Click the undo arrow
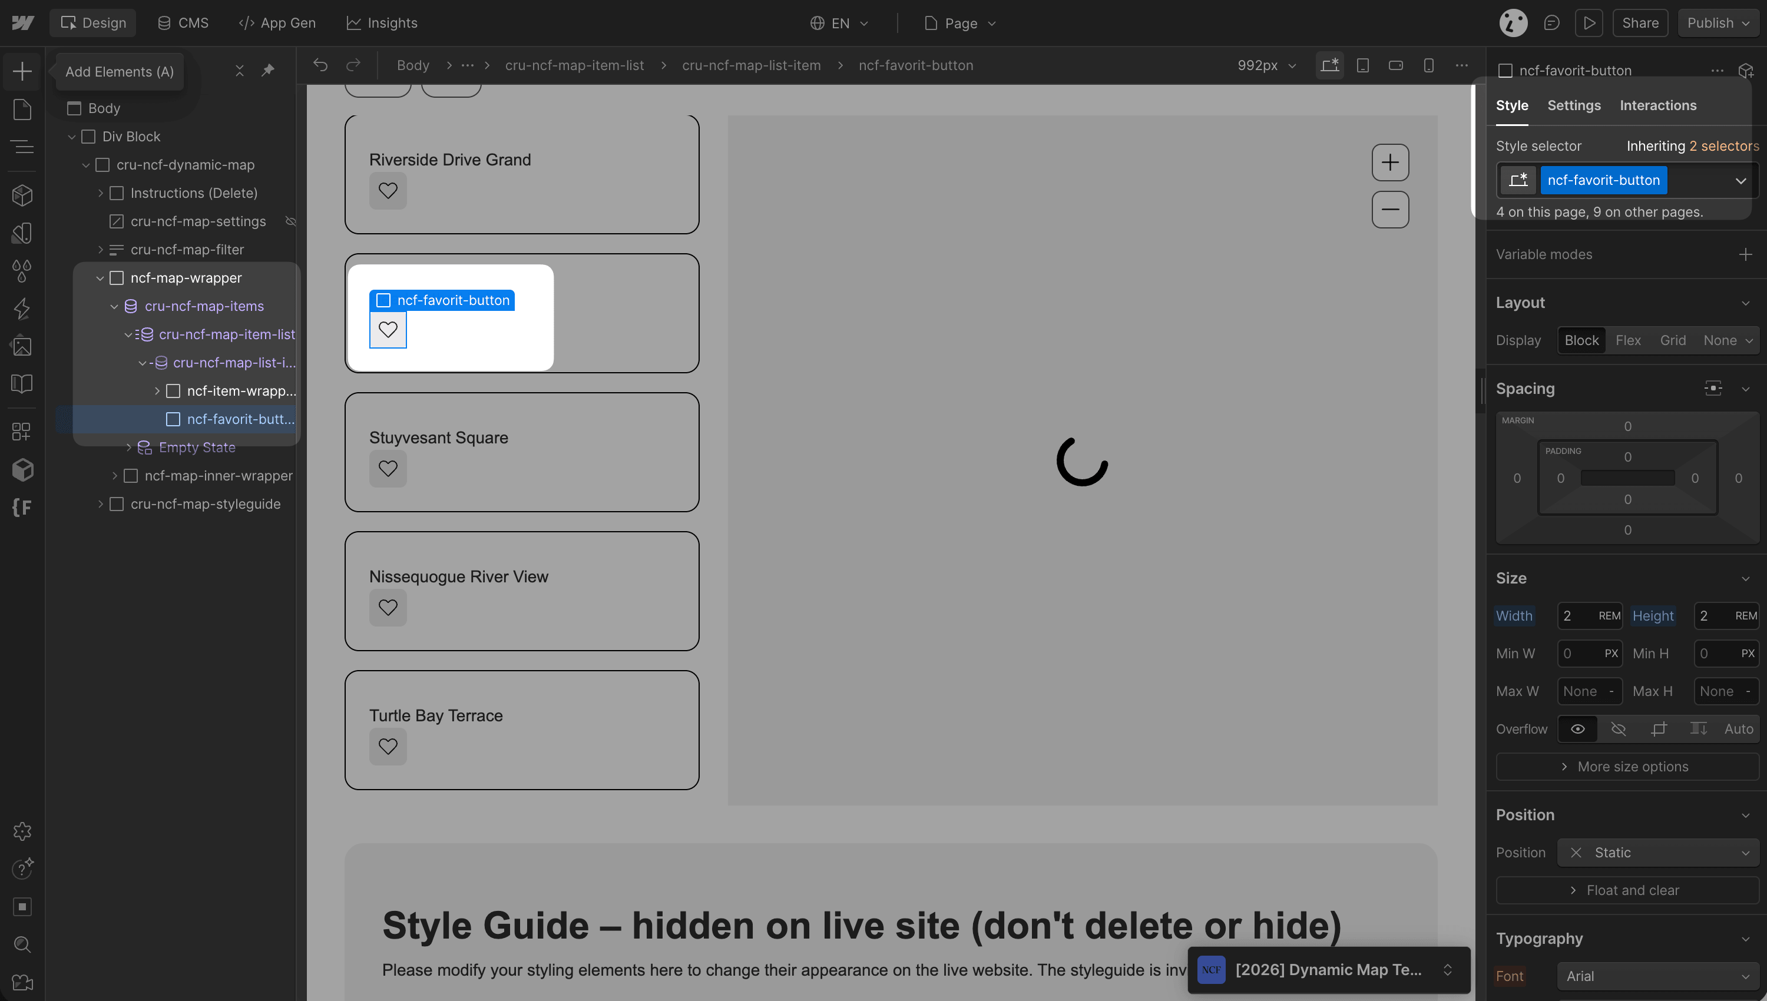The image size is (1767, 1001). [320, 65]
